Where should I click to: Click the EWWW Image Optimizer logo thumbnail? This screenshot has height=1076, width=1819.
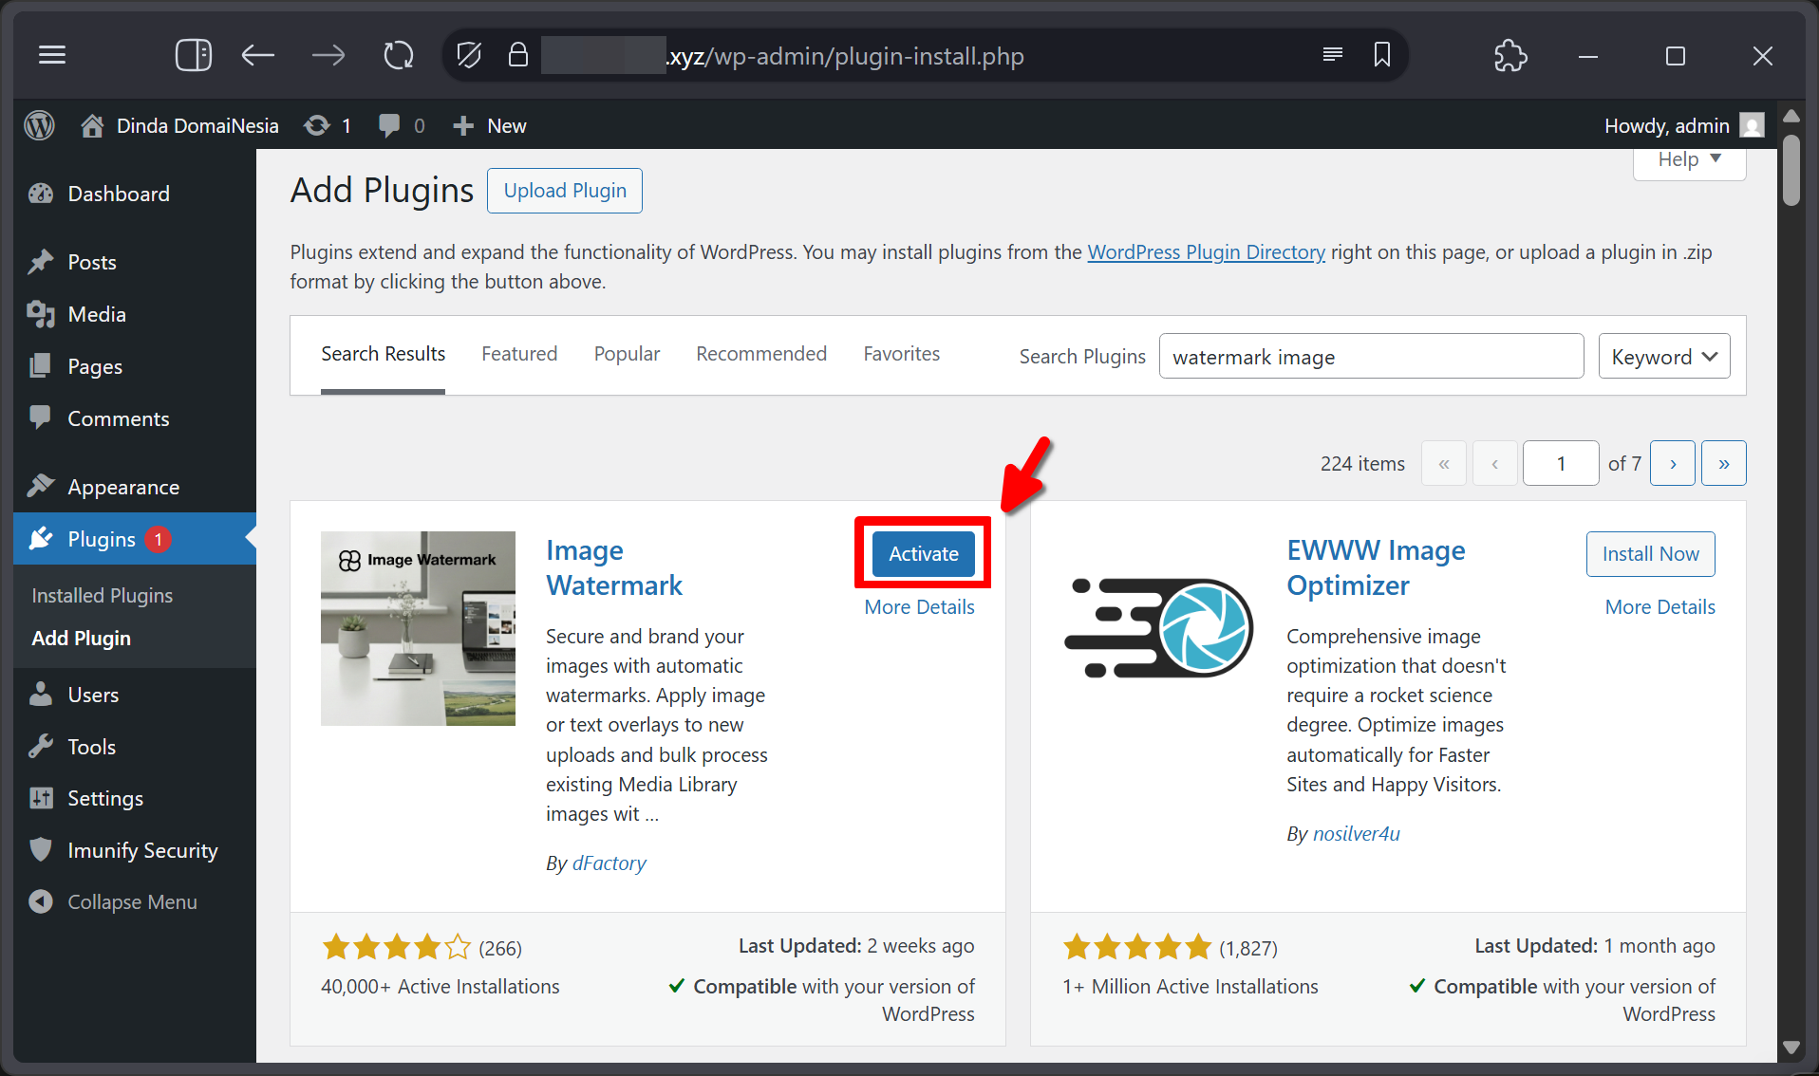(x=1158, y=628)
